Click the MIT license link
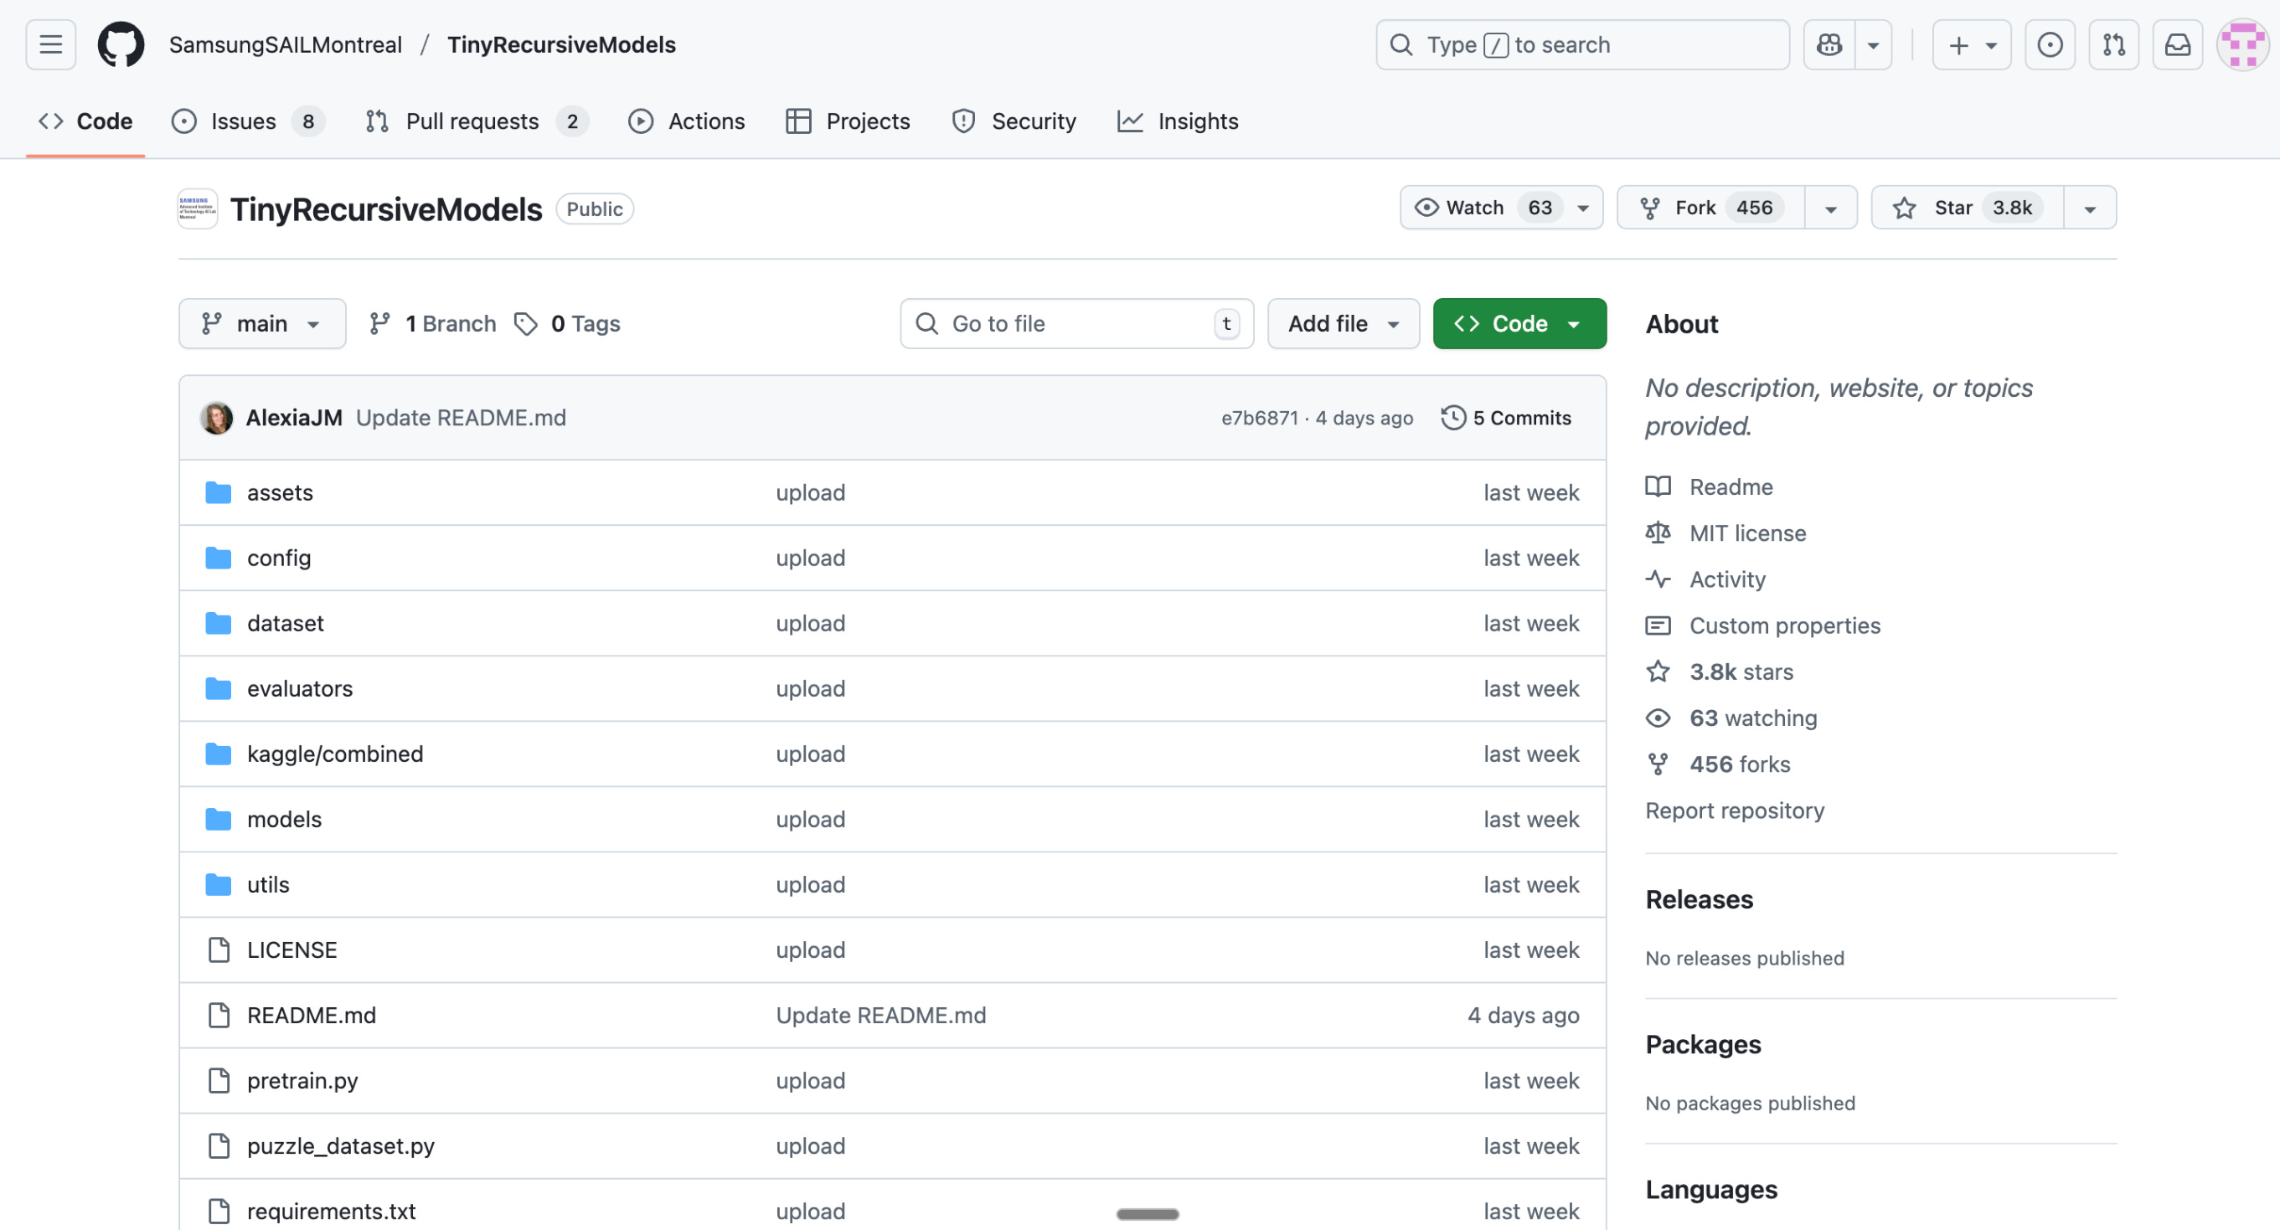 (x=1747, y=533)
